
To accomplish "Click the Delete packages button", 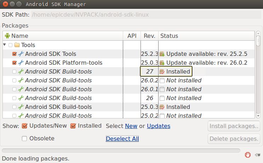I will 234,139.
